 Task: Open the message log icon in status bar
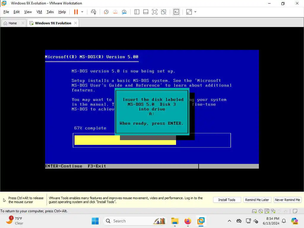tap(295, 211)
